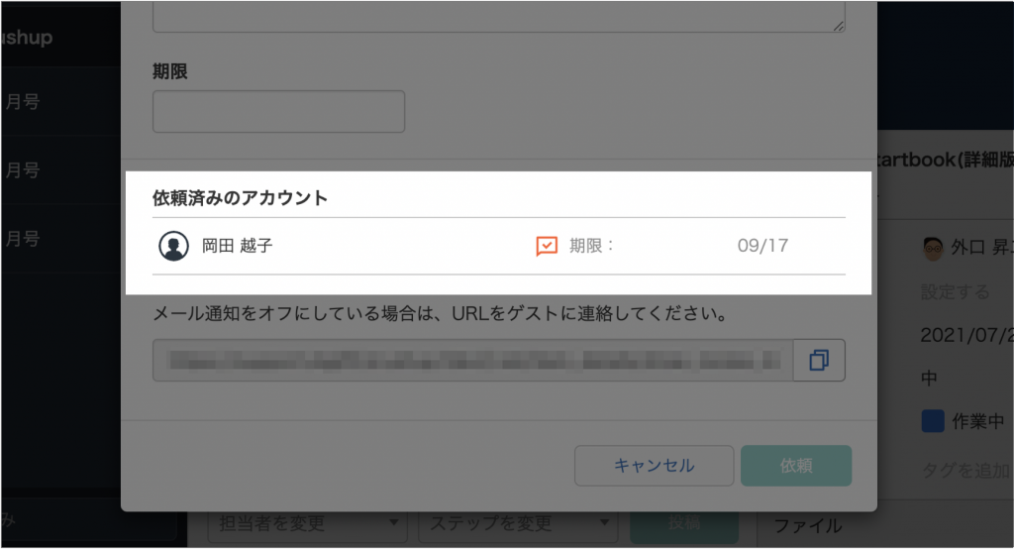Copy the guest URL with the copy icon

point(818,361)
